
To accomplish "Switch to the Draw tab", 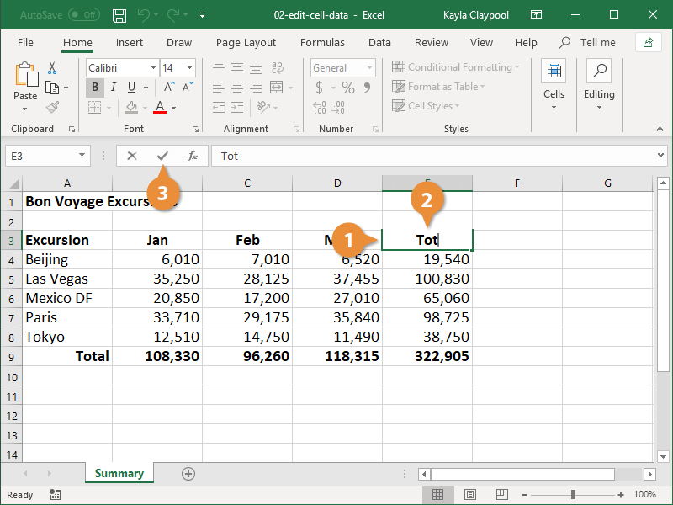I will coord(179,43).
